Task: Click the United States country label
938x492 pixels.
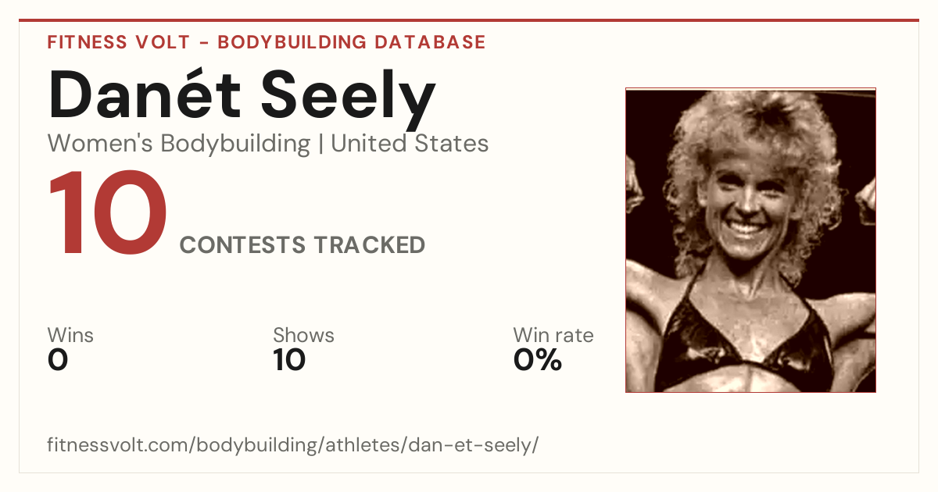Action: 410,144
